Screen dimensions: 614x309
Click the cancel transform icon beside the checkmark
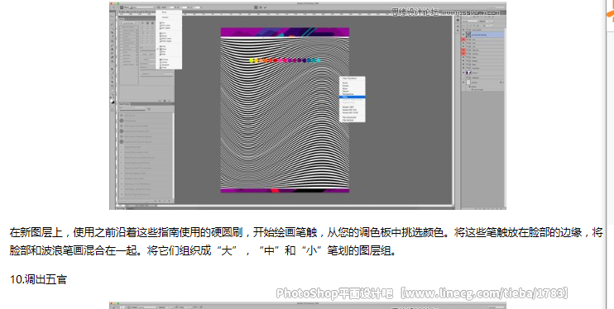[x=261, y=7]
